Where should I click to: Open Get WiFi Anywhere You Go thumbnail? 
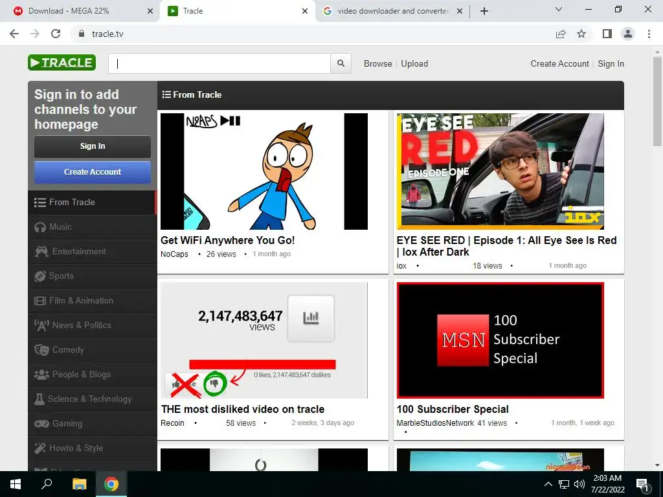pyautogui.click(x=264, y=171)
